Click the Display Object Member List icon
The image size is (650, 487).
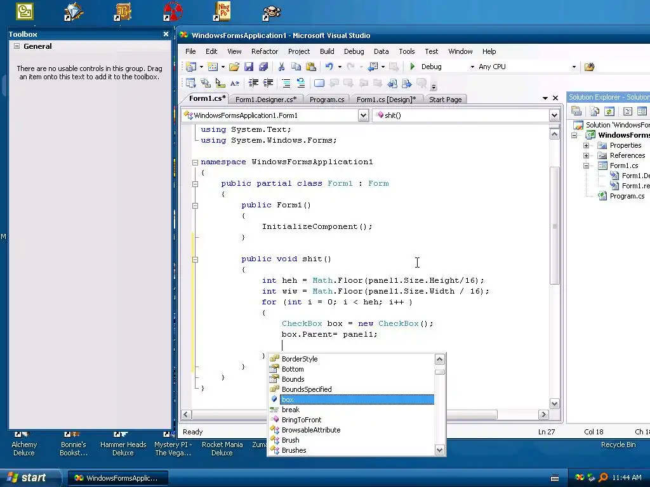(x=190, y=83)
